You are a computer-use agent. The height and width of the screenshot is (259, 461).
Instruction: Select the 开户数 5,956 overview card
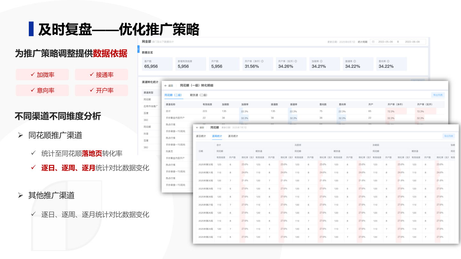coord(224,64)
